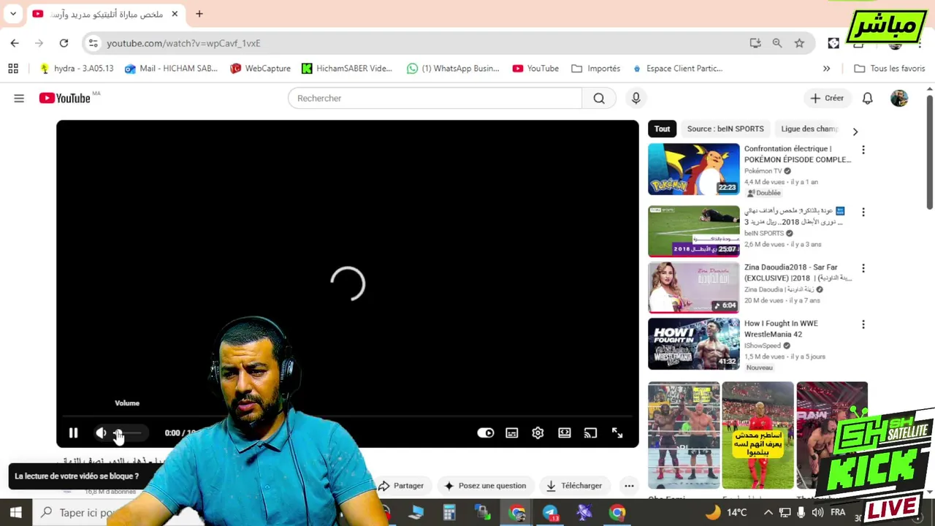Open the Calculator taskbar icon
Viewport: 935px width, 526px height.
[449, 513]
